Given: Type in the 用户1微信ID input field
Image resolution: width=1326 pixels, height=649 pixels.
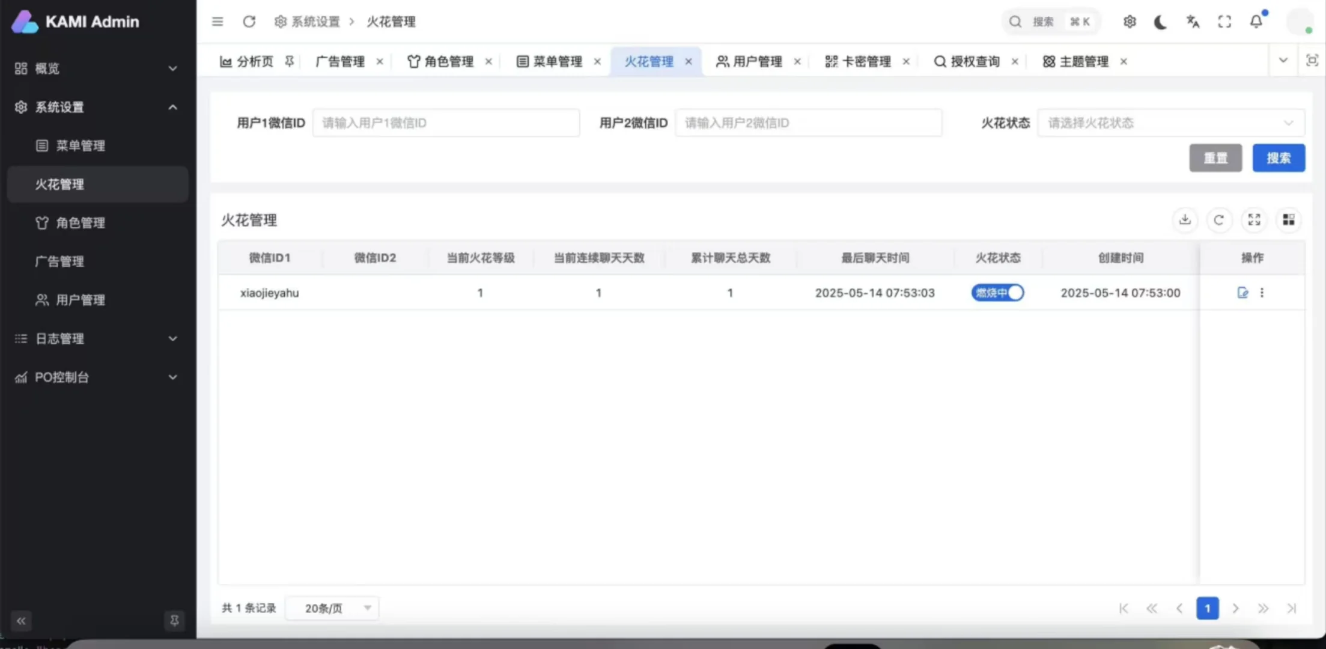Looking at the screenshot, I should [x=445, y=123].
